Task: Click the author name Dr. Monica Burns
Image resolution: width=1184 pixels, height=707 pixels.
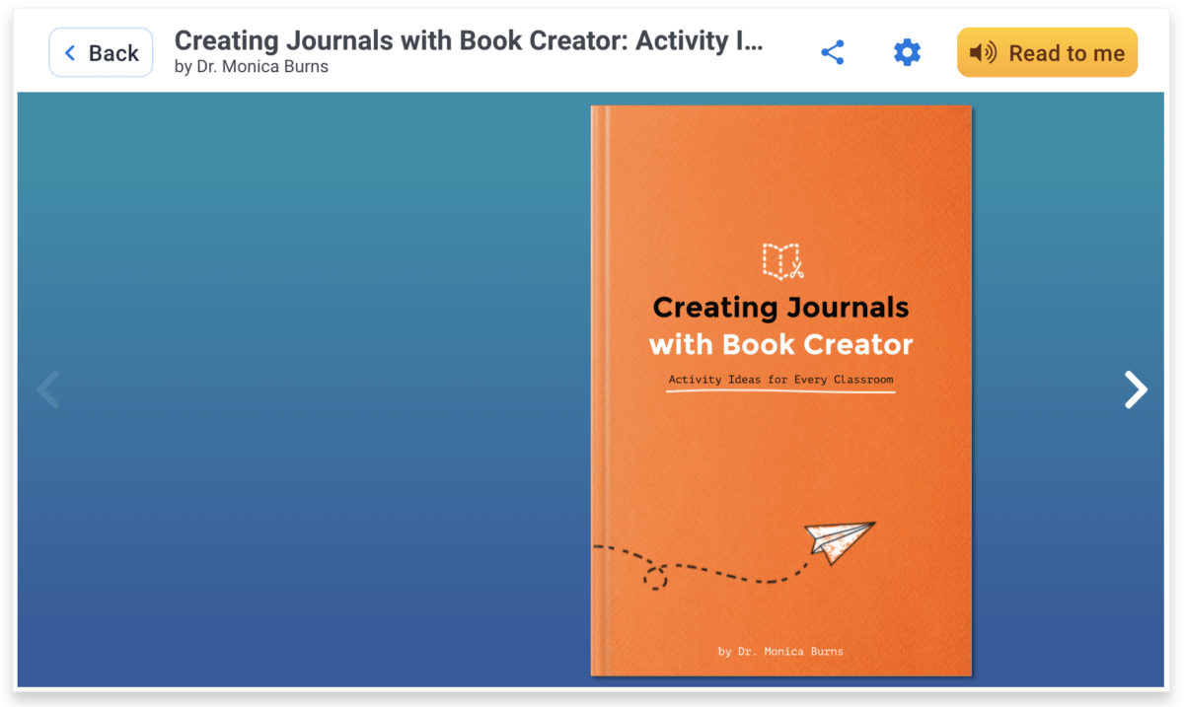Action: (x=252, y=66)
